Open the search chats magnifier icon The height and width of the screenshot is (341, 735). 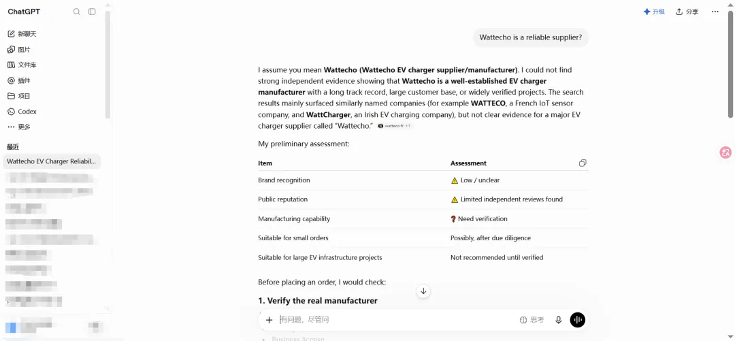tap(77, 12)
